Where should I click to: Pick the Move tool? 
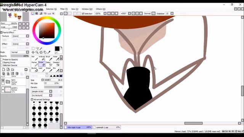click(33, 53)
